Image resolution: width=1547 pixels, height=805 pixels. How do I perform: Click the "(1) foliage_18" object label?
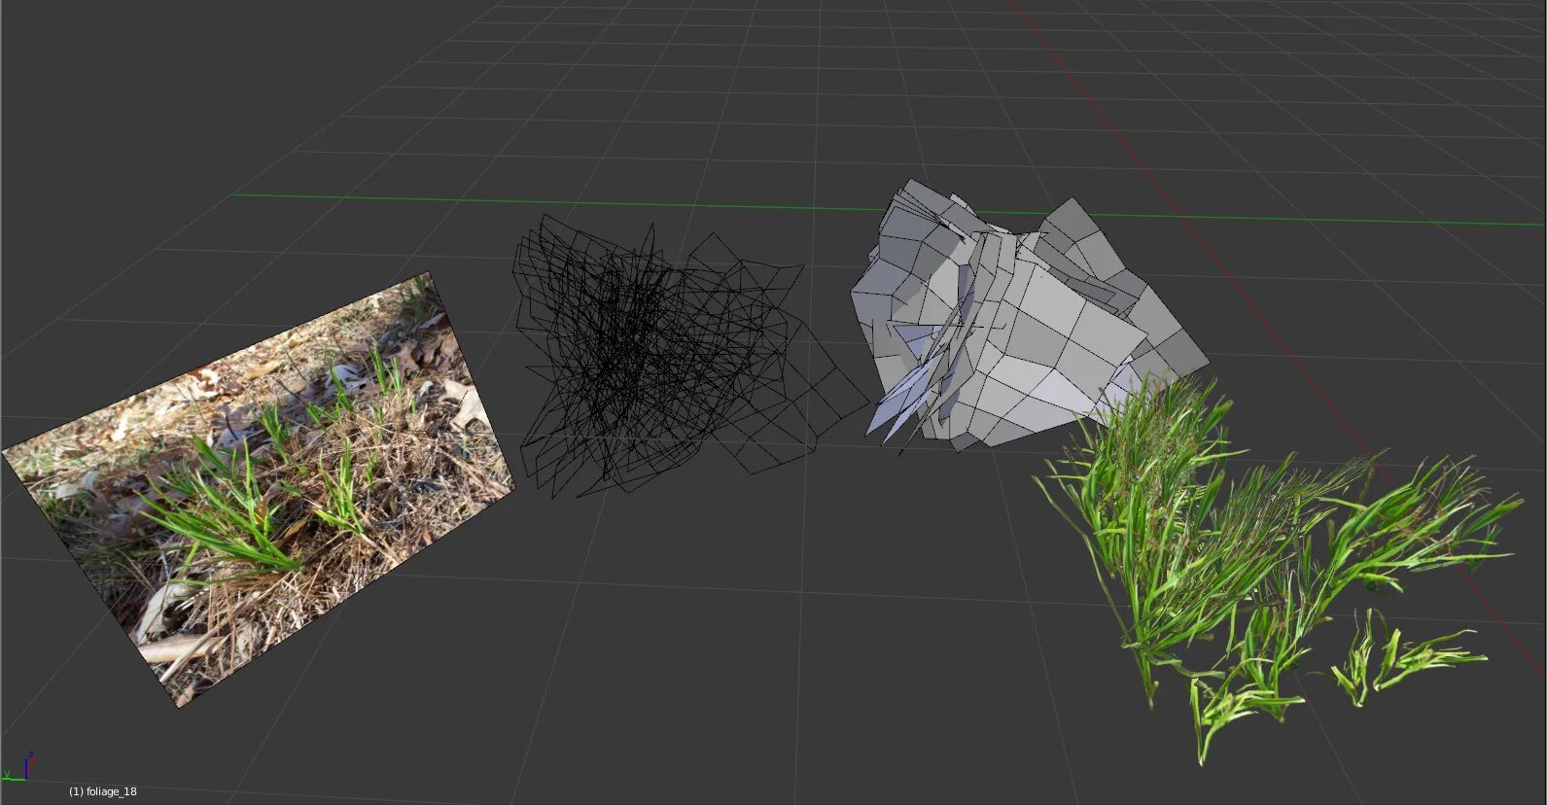[x=103, y=791]
